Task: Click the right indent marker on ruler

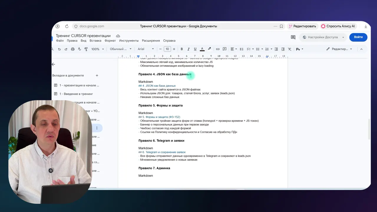Action: pyautogui.click(x=267, y=56)
